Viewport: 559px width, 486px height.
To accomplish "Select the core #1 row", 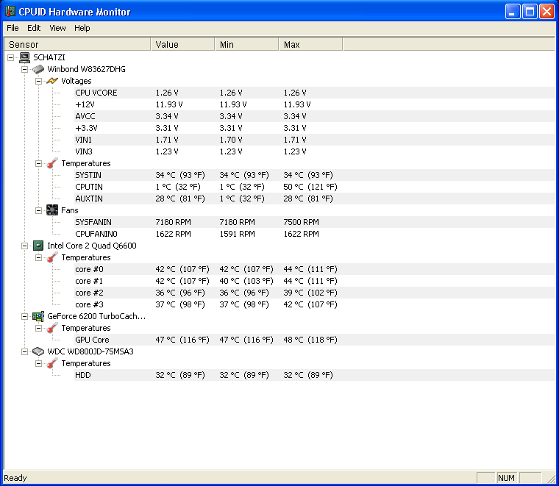I will click(x=315, y=281).
